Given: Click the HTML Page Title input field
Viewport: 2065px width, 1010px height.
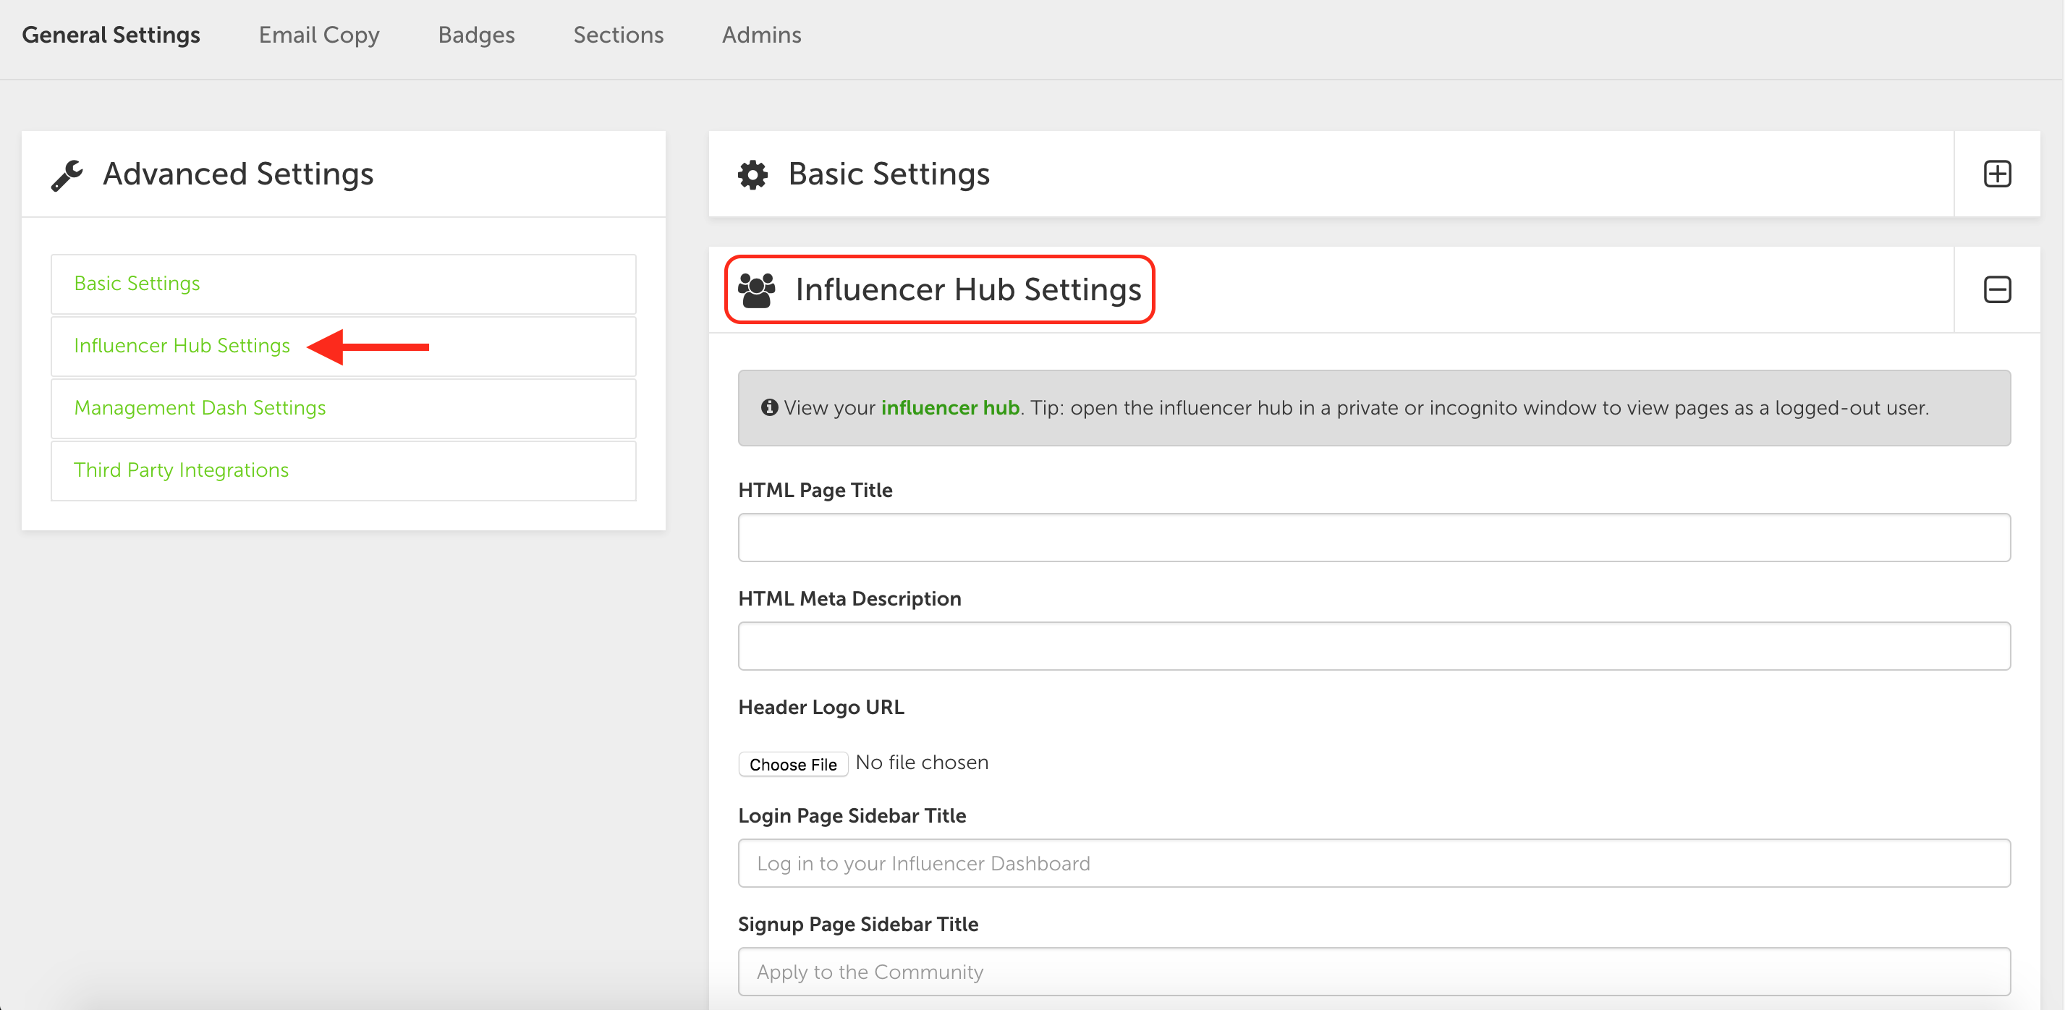Looking at the screenshot, I should 1374,537.
